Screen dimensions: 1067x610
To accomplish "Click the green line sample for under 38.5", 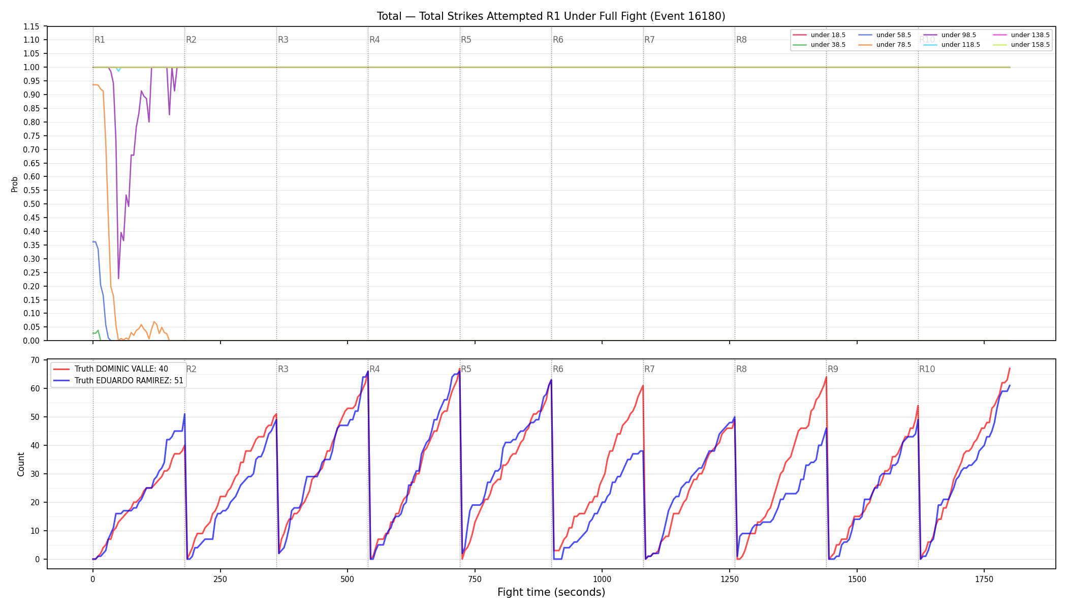I will [x=800, y=45].
